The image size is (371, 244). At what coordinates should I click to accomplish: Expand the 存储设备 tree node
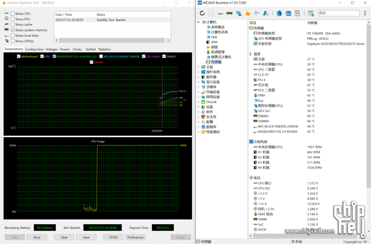(x=198, y=92)
